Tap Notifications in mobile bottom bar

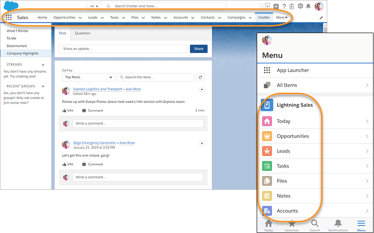[338, 226]
